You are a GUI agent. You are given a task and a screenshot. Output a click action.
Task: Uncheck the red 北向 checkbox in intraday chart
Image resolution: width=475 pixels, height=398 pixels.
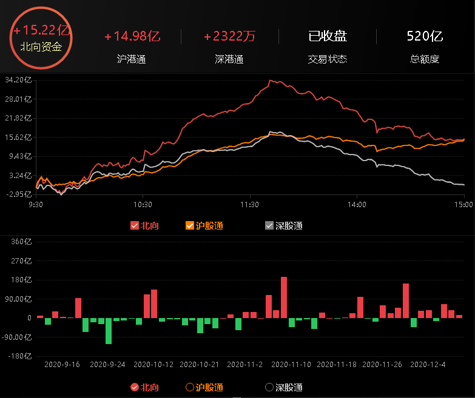(135, 225)
